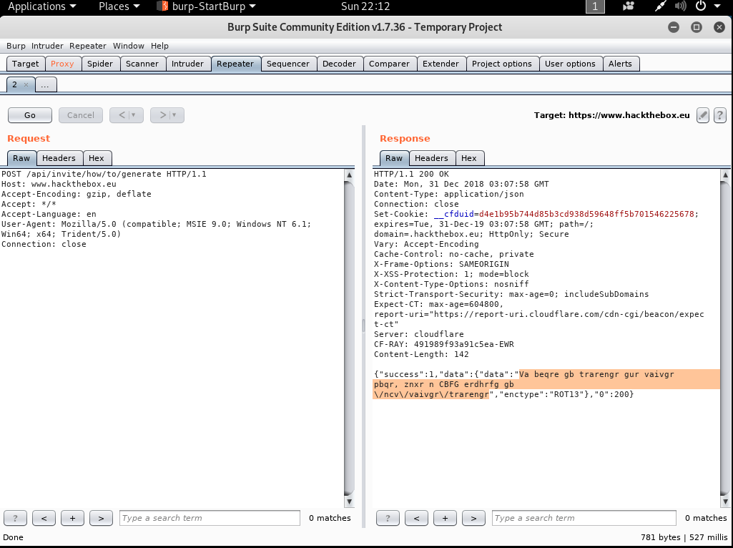Click the volume icon in system bar

pos(680,6)
